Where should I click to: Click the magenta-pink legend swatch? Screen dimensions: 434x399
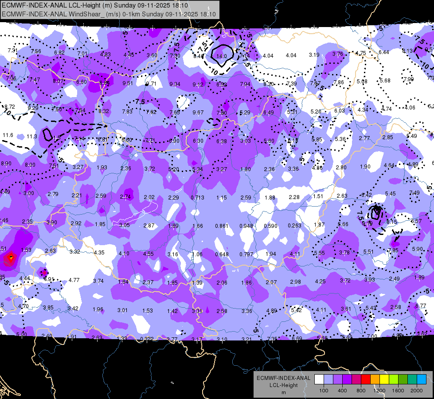click(x=356, y=379)
